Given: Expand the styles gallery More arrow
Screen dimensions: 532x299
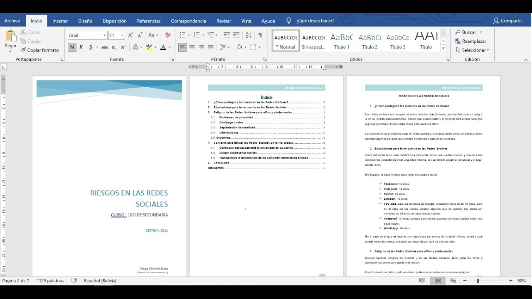Looking at the screenshot, I should pos(443,49).
